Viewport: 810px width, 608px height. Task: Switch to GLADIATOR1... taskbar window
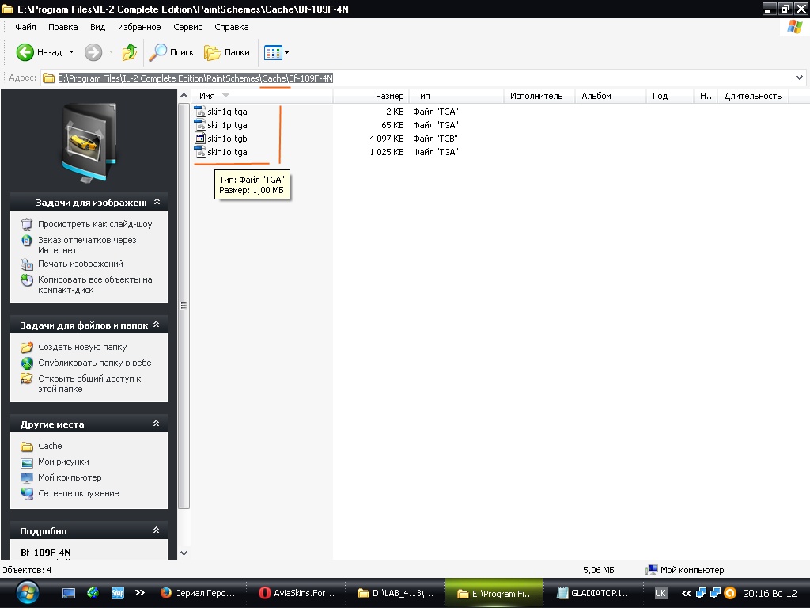(x=595, y=593)
